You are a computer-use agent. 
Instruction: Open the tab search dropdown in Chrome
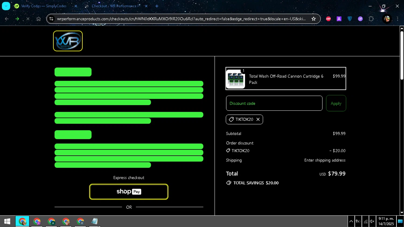point(6,6)
